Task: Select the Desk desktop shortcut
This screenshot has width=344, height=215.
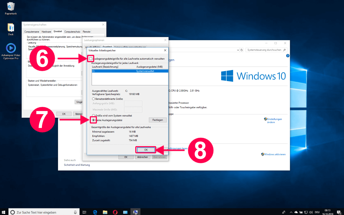Action: pos(11,29)
